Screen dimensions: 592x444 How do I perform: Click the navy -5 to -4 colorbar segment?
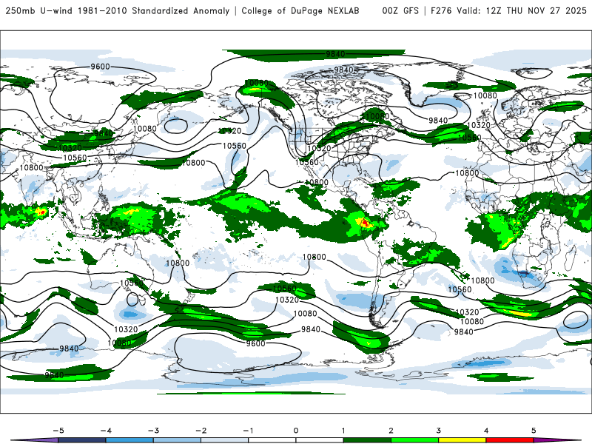coord(82,440)
